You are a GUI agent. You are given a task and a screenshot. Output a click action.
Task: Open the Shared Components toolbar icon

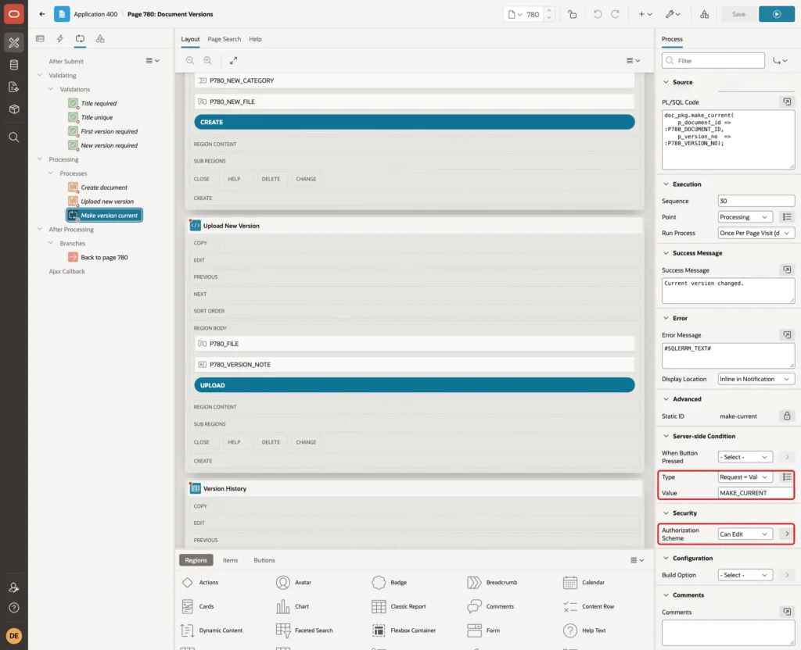[x=705, y=14]
